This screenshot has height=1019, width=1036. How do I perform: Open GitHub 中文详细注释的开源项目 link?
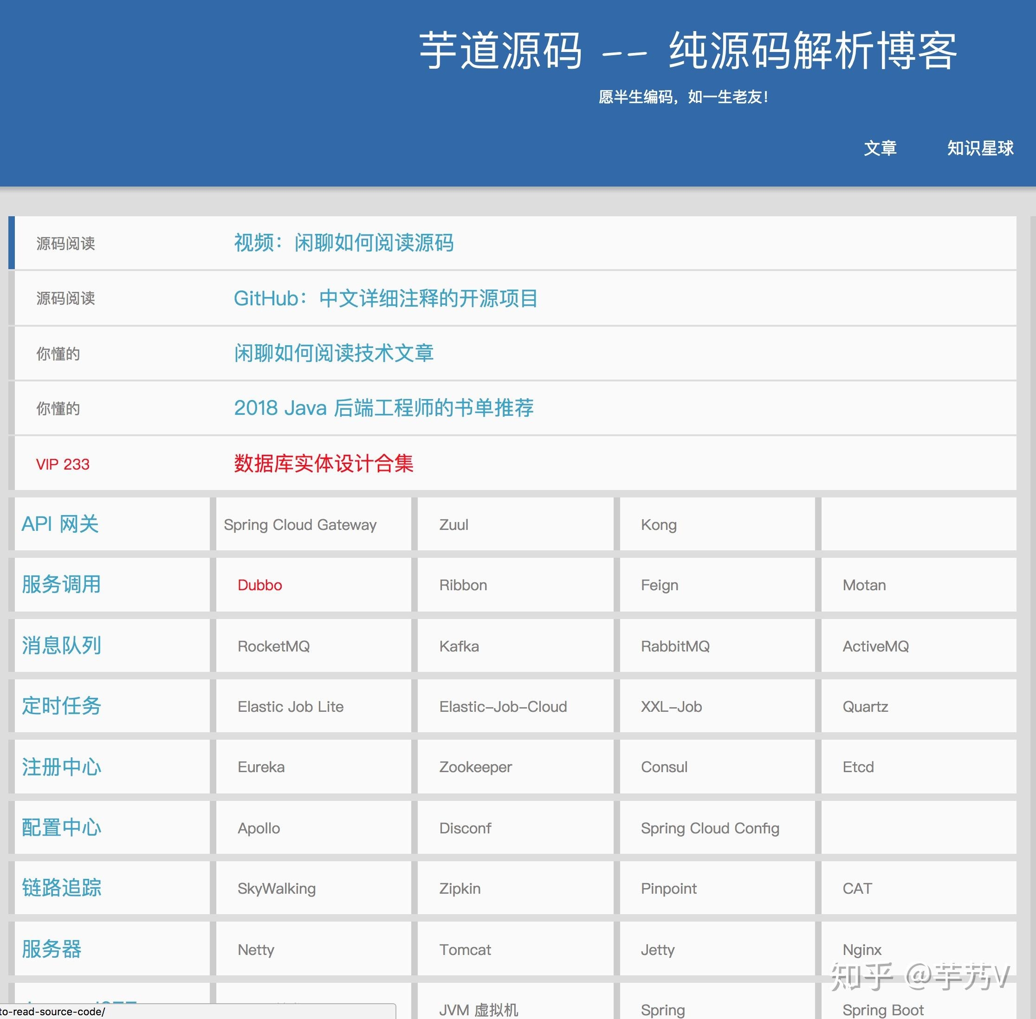[x=387, y=299]
